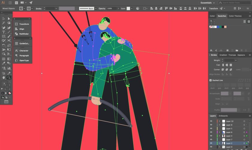
Task: Select the Scale tool
Action: [9, 46]
